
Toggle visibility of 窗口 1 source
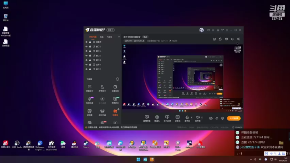coord(86,69)
